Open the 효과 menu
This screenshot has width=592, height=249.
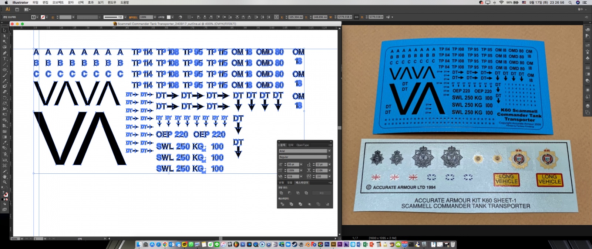pyautogui.click(x=91, y=3)
